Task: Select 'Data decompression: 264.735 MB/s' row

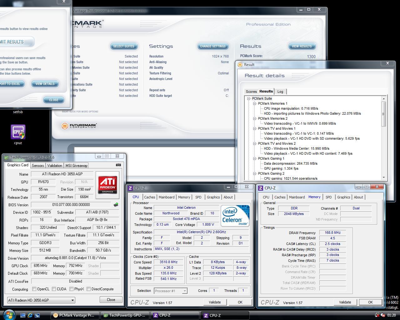Action: click(x=291, y=163)
